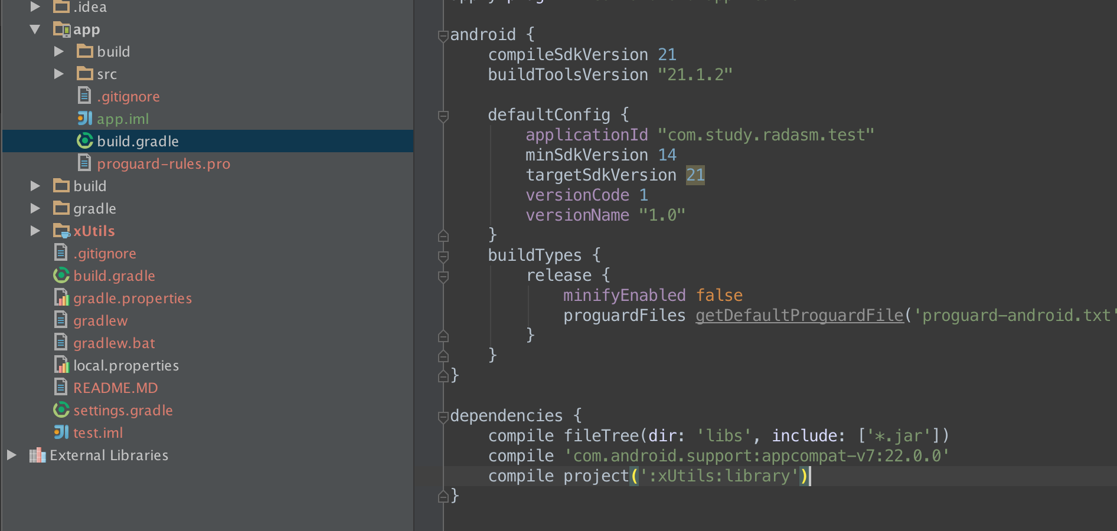Click the app build folder icon
Viewport: 1117px width, 531px height.
pos(85,51)
